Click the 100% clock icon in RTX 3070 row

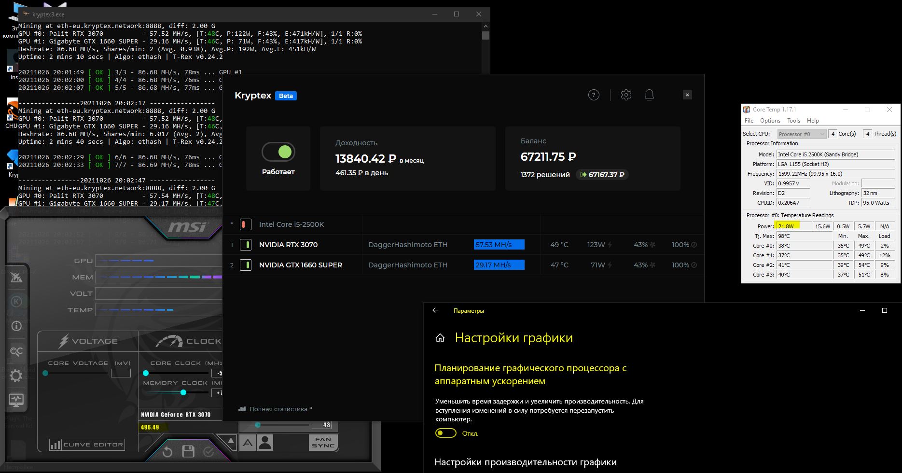click(x=694, y=245)
